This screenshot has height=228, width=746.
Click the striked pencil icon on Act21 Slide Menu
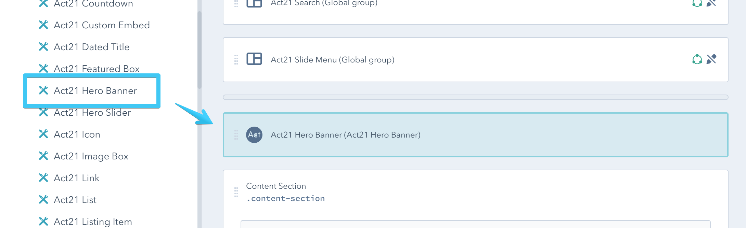pyautogui.click(x=711, y=59)
